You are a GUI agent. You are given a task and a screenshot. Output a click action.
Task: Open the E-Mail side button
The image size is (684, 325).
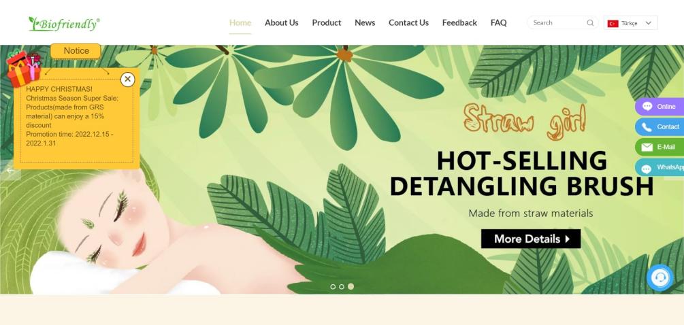(x=659, y=147)
